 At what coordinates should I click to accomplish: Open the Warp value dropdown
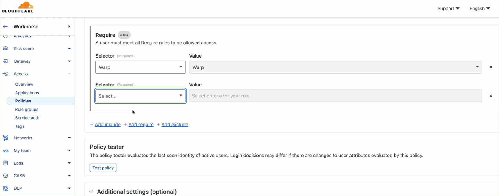pyautogui.click(x=335, y=67)
